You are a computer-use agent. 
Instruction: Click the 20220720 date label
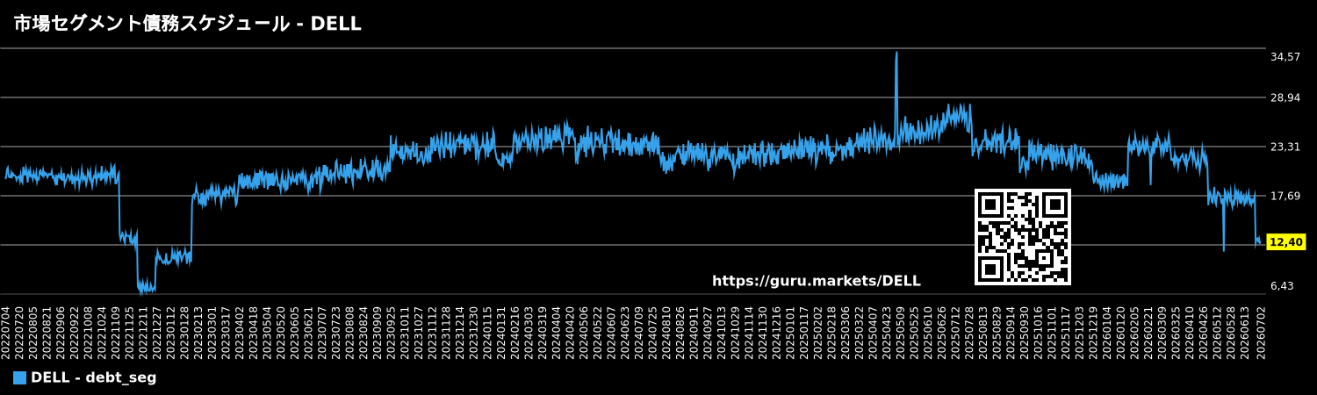click(19, 332)
